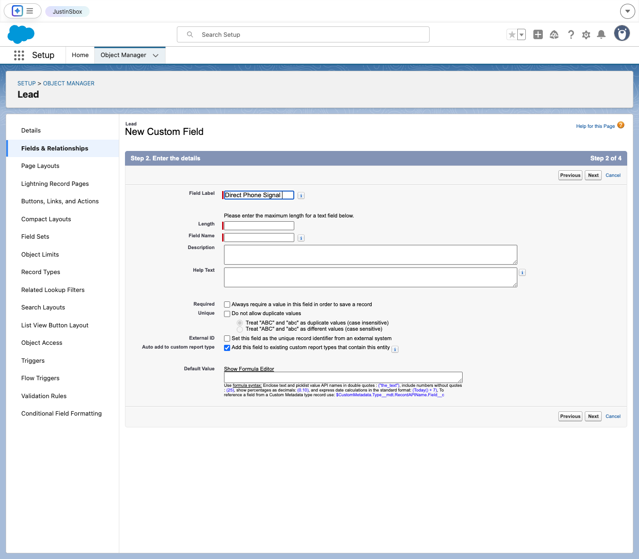The image size is (639, 559).
Task: Open the global actions plus icon
Action: point(538,34)
